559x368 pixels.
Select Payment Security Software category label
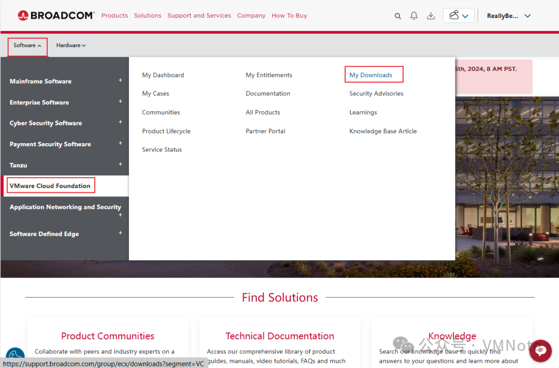50,144
